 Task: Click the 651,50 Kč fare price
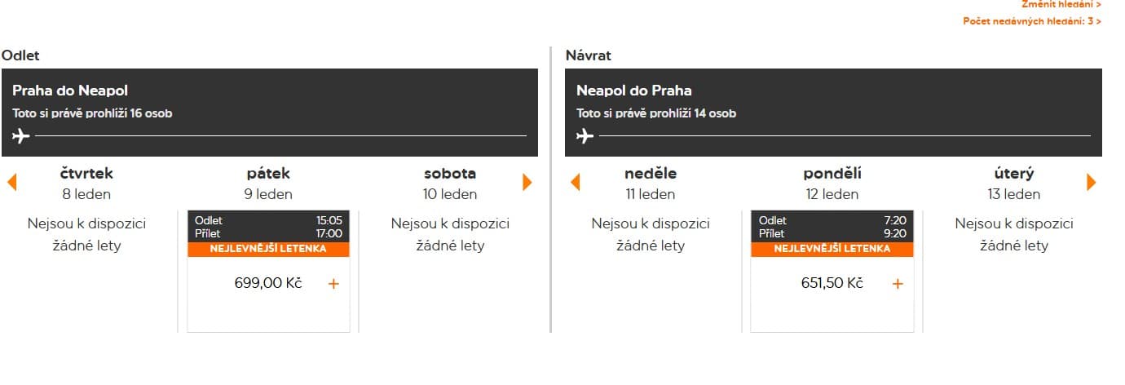point(832,284)
